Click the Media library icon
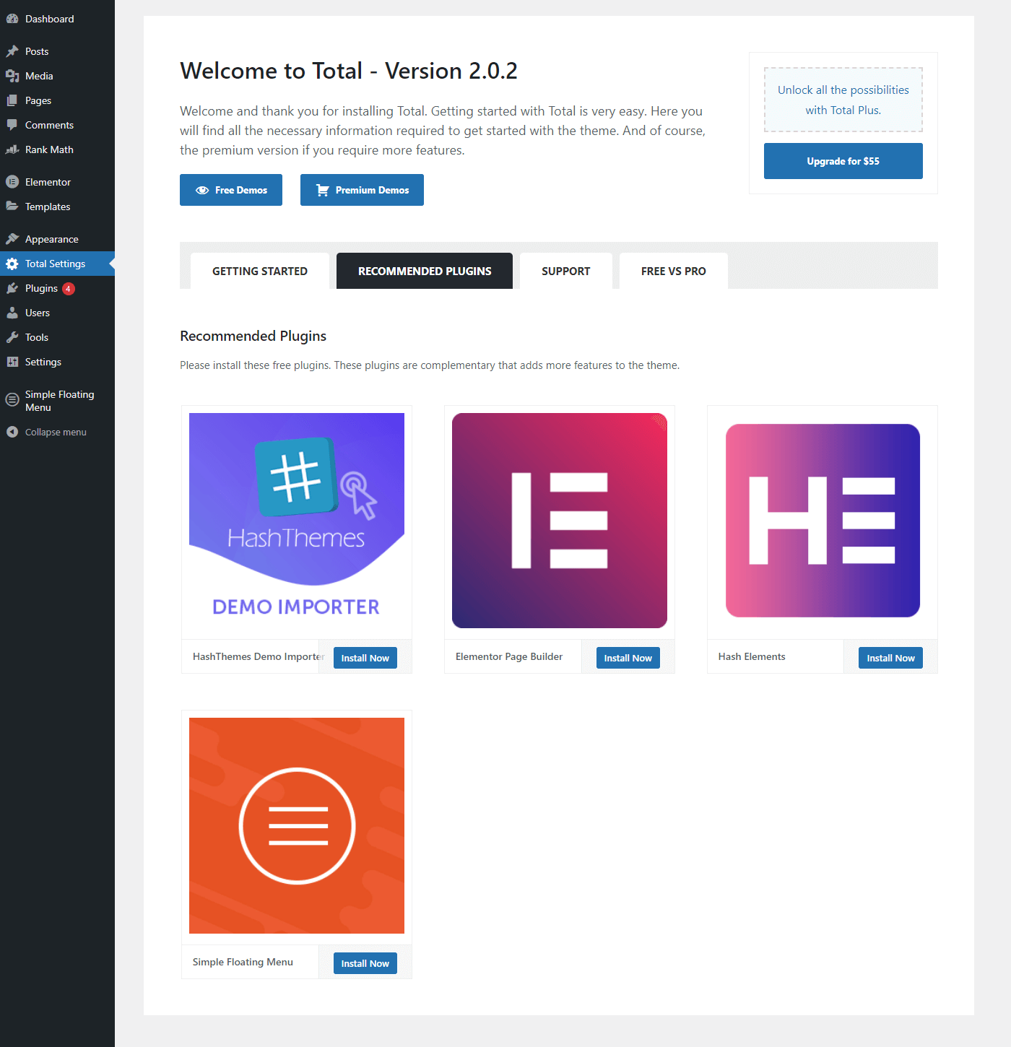This screenshot has width=1011, height=1047. (12, 76)
